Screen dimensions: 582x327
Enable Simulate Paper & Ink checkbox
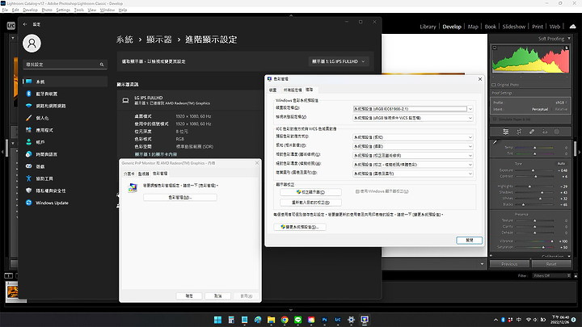495,119
